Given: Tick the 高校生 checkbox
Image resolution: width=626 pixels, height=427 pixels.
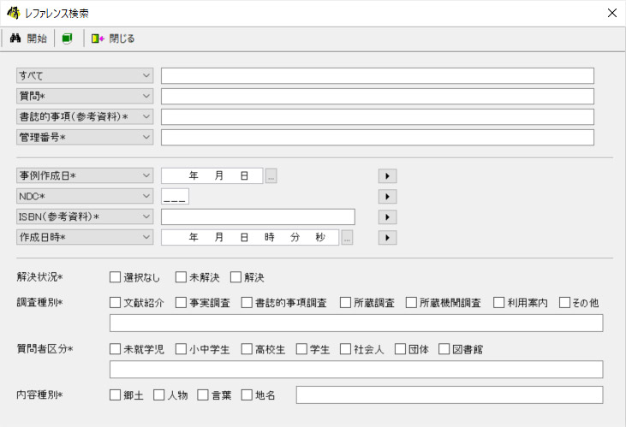Looking at the screenshot, I should pyautogui.click(x=247, y=349).
